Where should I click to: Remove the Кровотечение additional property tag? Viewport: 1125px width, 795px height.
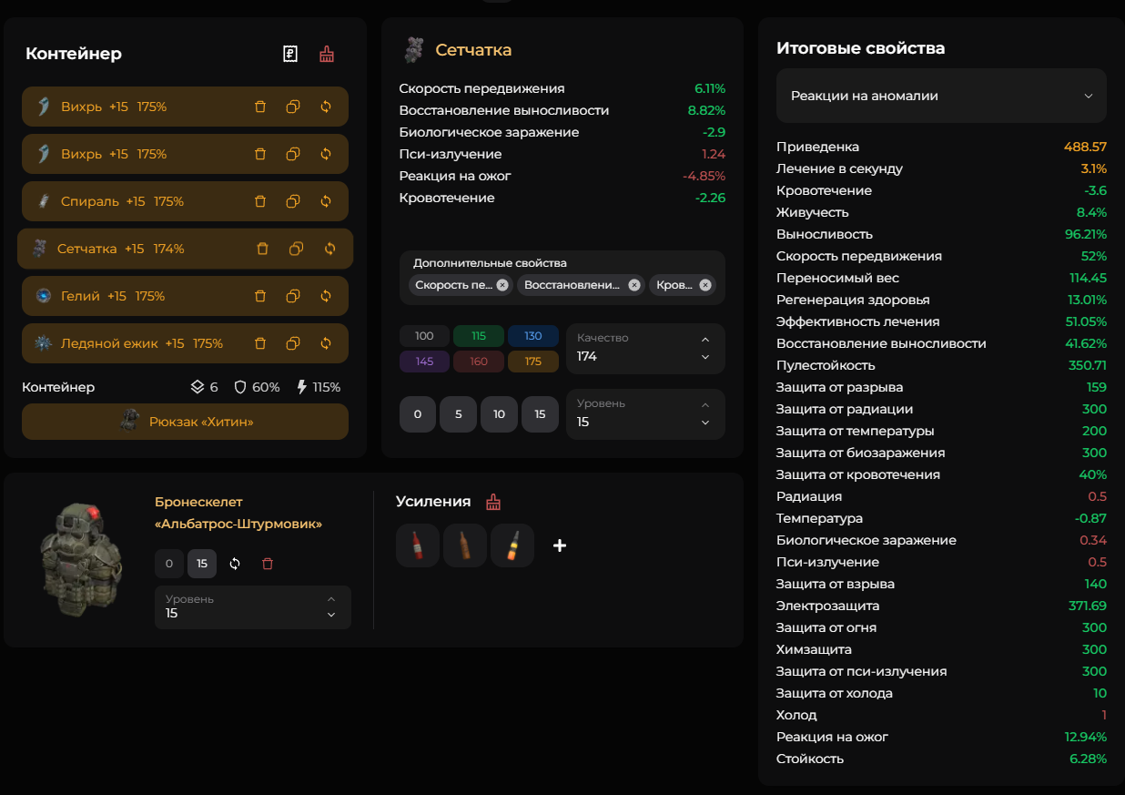705,285
